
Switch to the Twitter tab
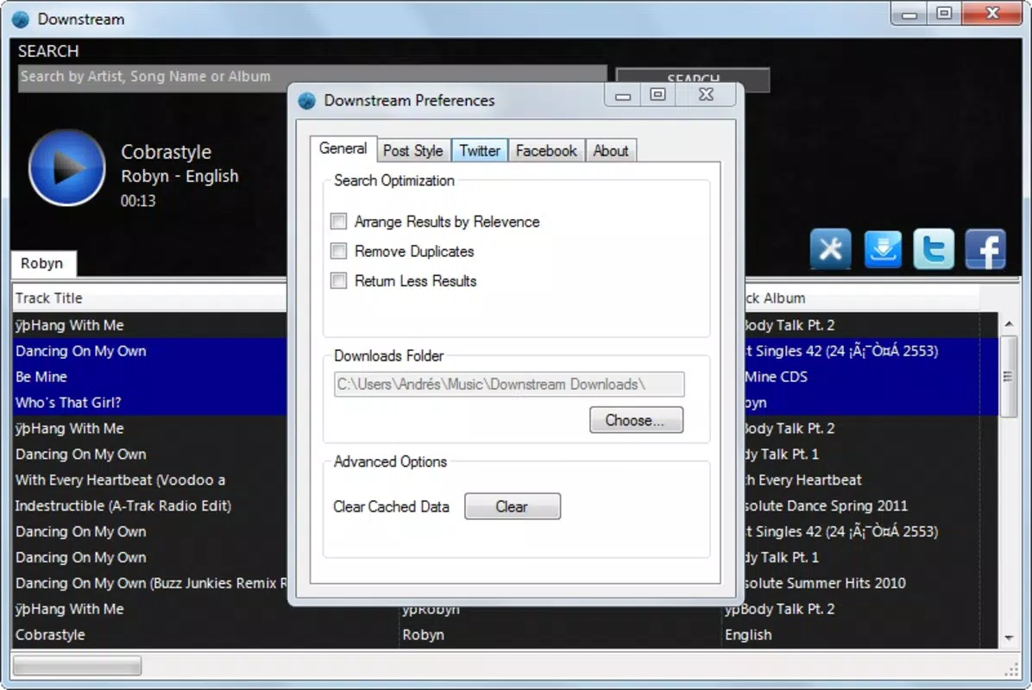coord(479,151)
